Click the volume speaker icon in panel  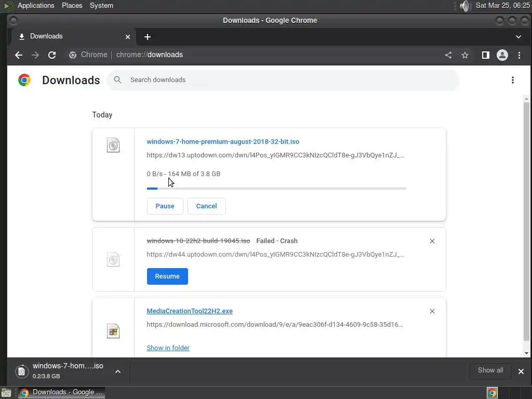coord(465,6)
